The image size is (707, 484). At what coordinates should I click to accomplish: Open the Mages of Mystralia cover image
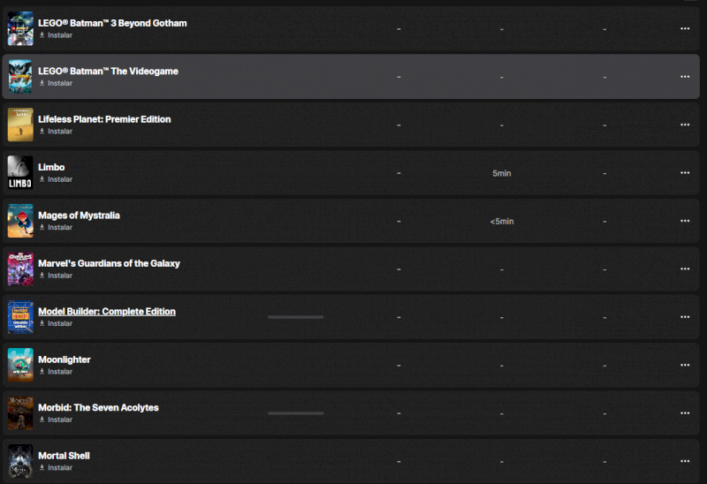click(20, 220)
